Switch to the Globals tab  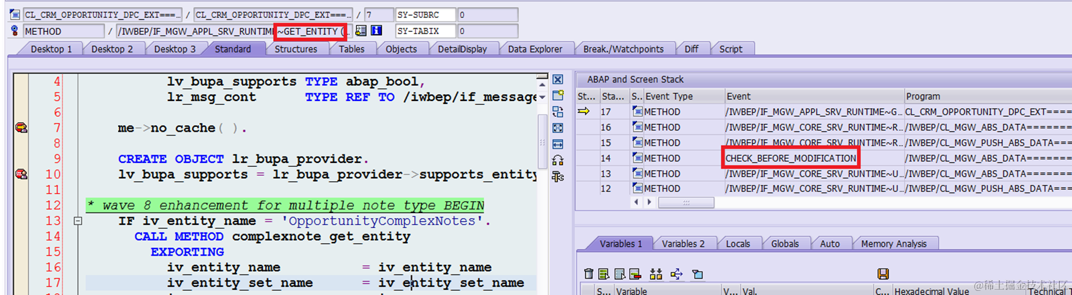tap(785, 244)
